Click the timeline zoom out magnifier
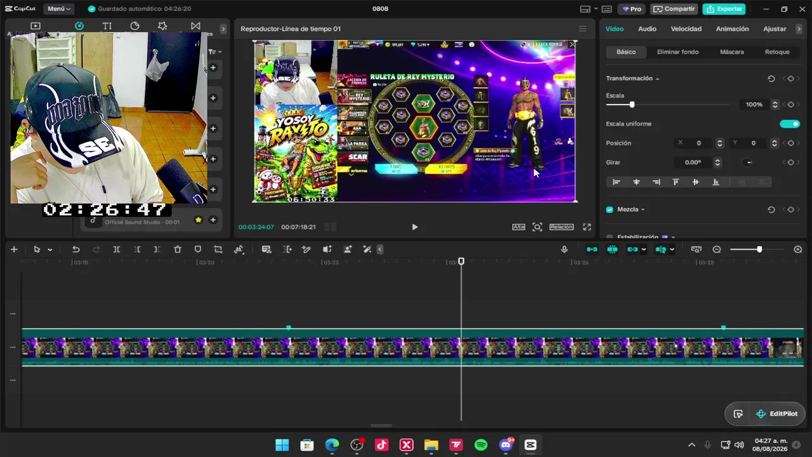Viewport: 812px width, 457px height. (717, 249)
